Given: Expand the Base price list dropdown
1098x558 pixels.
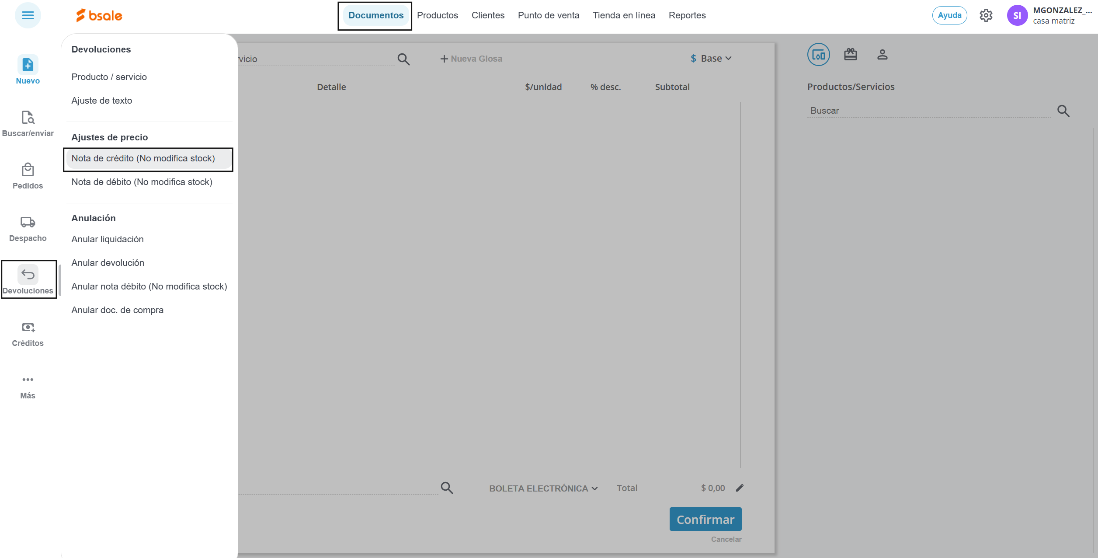Looking at the screenshot, I should [x=711, y=59].
